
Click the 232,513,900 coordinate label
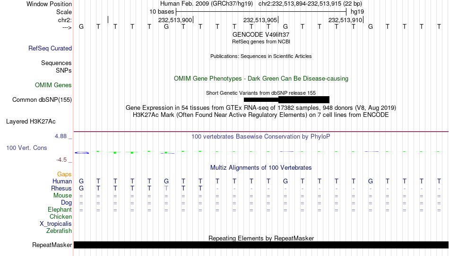coord(175,20)
